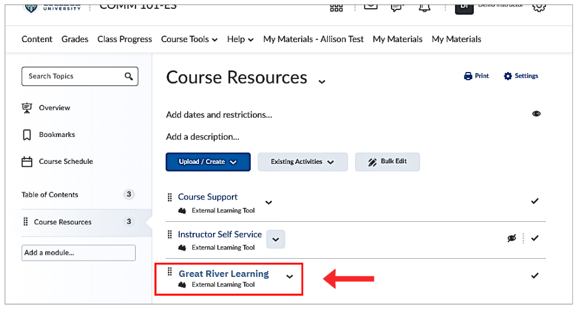This screenshot has width=580, height=312.
Task: Click the notification bell icon in header
Action: click(424, 8)
